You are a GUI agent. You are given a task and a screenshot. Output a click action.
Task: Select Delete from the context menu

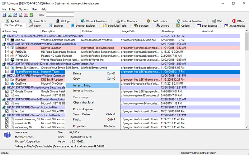[x=92, y=73]
